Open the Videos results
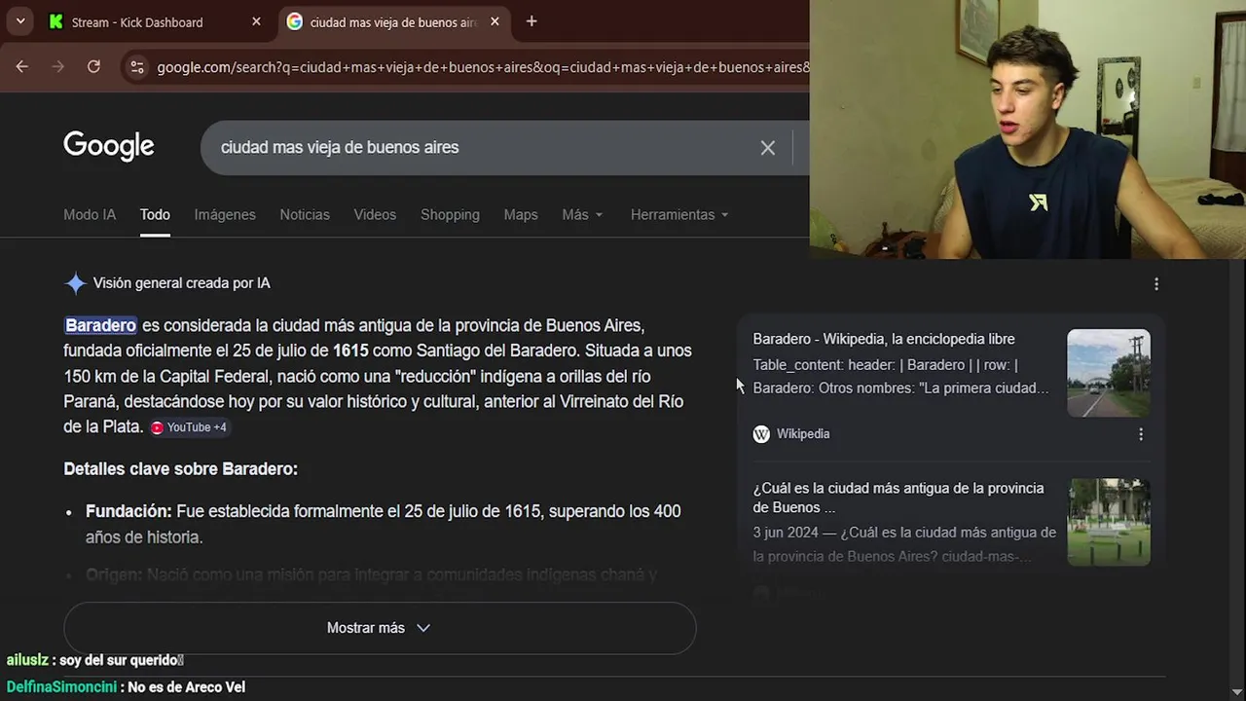 click(375, 214)
